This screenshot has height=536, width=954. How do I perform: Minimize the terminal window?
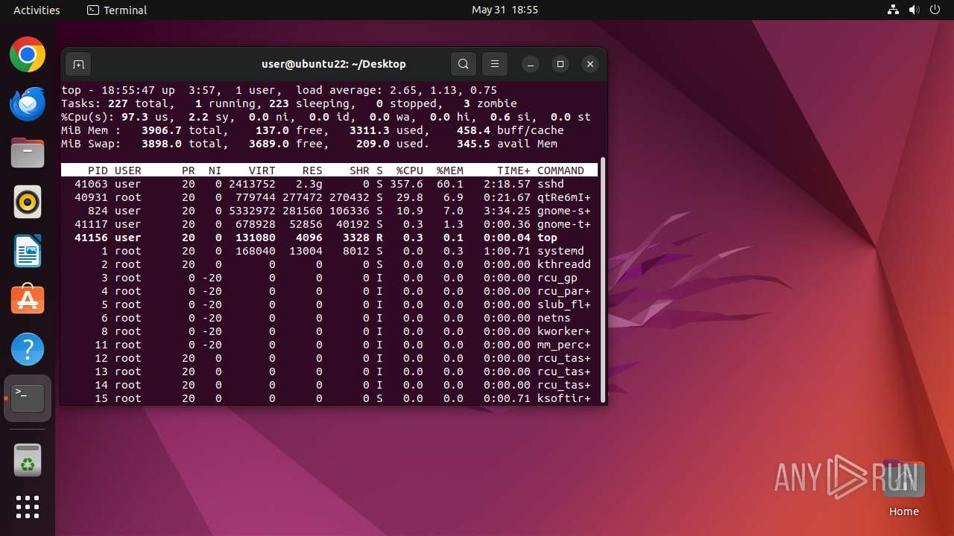tap(531, 64)
